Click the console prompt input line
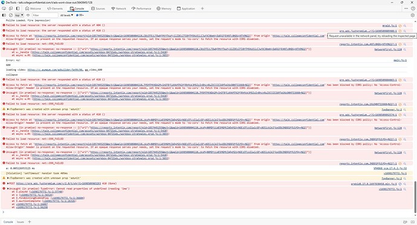This screenshot has height=225, width=417. click(207, 212)
